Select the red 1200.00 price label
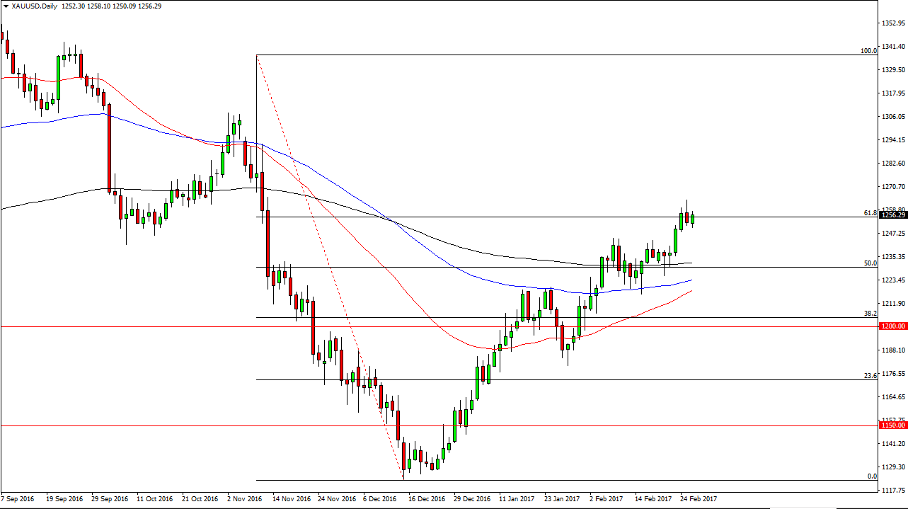Viewport: 908px width, 509px height. [892, 326]
